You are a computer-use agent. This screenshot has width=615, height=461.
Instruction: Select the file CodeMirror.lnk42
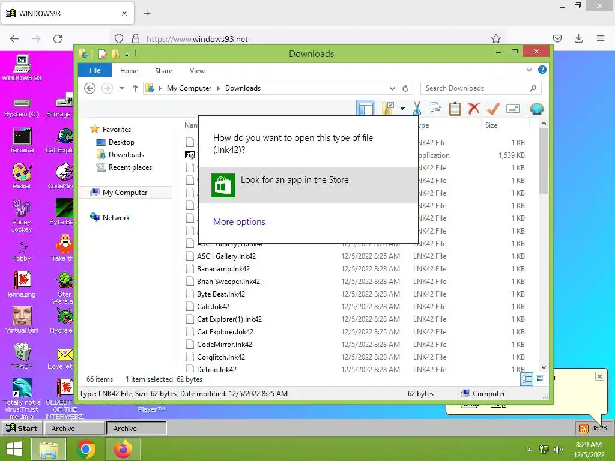[225, 344]
